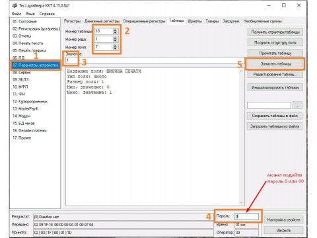Image resolution: width=317 pixels, height=238 pixels.
Task: Open 12. Купюроприемник section
Action: click(30, 101)
